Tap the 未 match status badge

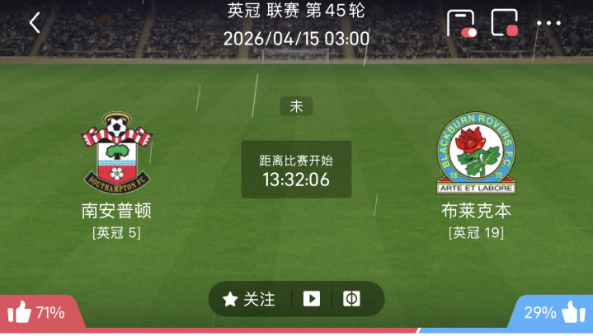pyautogui.click(x=296, y=106)
